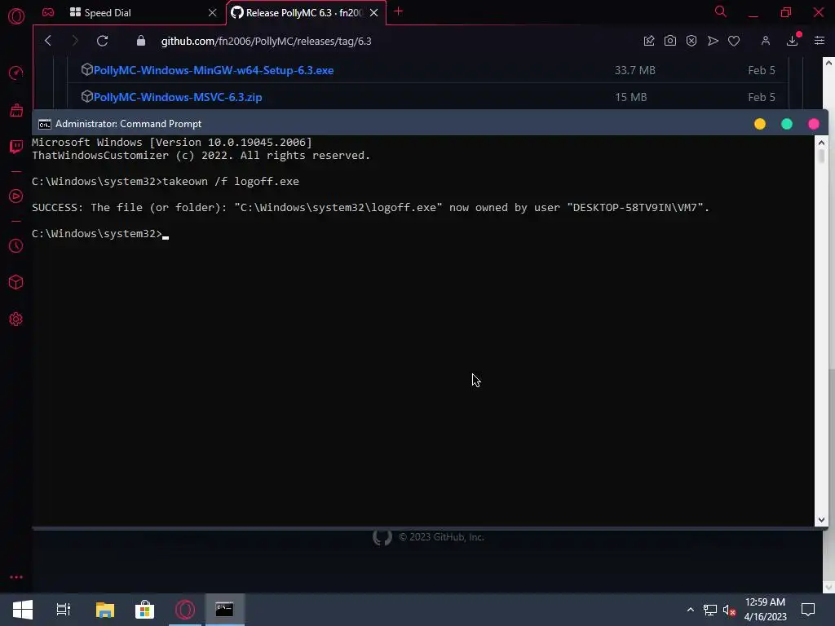Open Command Prompt window system icon
The width and height of the screenshot is (835, 626).
tap(45, 124)
